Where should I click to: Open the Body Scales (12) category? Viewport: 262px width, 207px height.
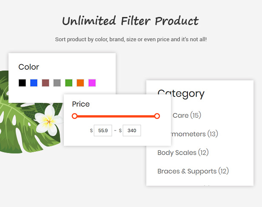click(183, 153)
